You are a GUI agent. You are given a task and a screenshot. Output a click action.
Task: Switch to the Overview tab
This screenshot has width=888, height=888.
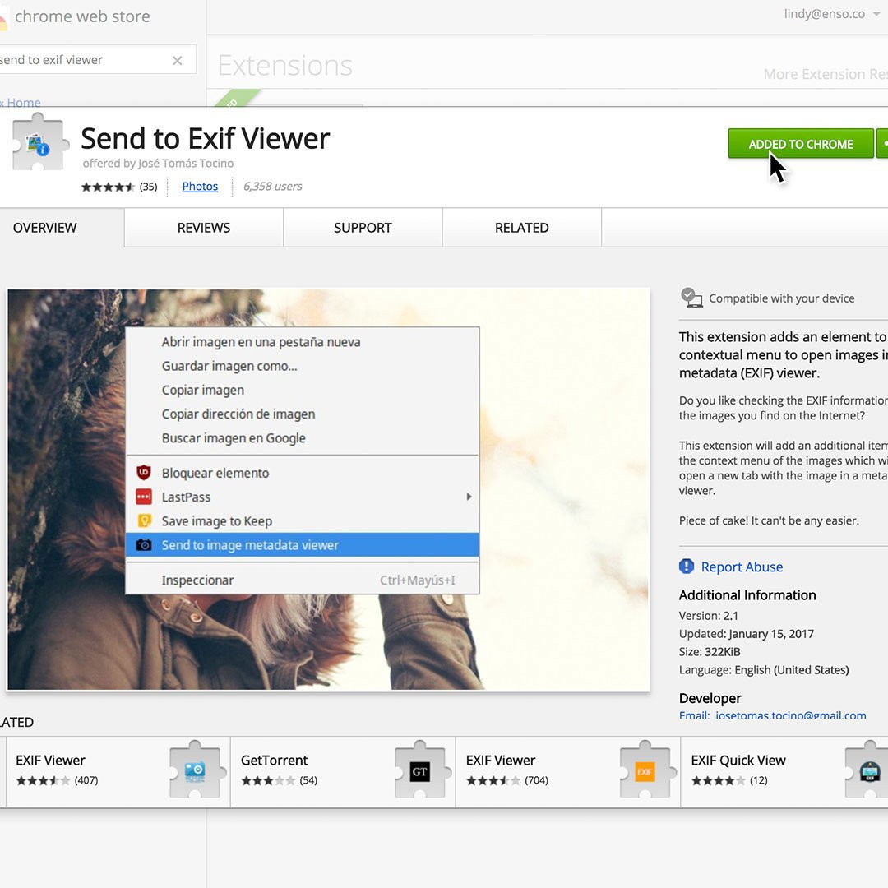62,228
